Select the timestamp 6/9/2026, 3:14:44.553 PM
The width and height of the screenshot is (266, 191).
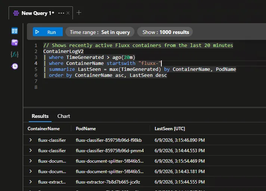point(180,151)
